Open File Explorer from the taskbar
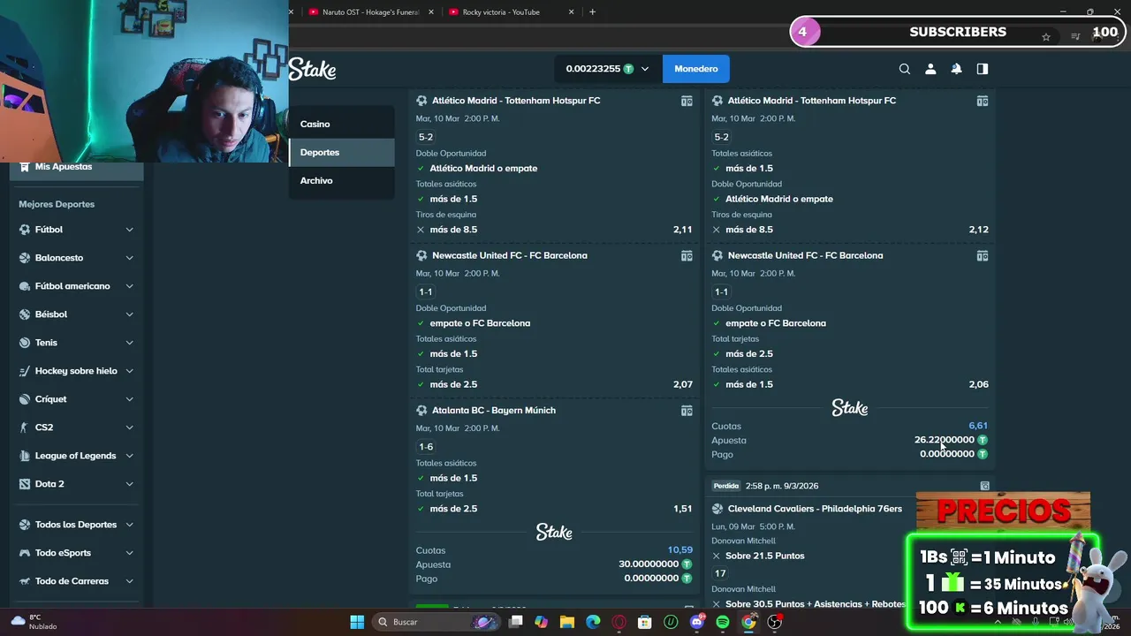The image size is (1131, 636). (567, 622)
